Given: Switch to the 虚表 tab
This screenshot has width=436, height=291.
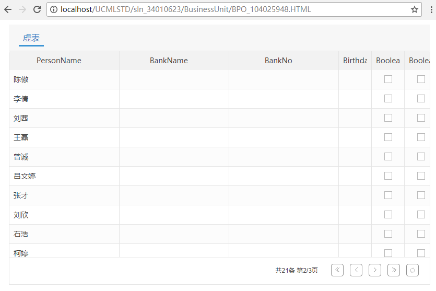Looking at the screenshot, I should 31,38.
